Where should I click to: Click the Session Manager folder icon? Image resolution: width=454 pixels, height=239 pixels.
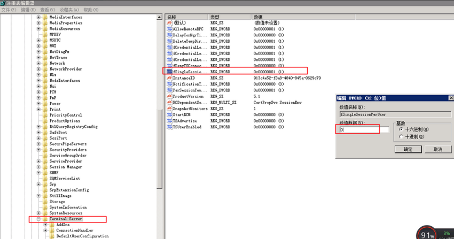pos(45,167)
